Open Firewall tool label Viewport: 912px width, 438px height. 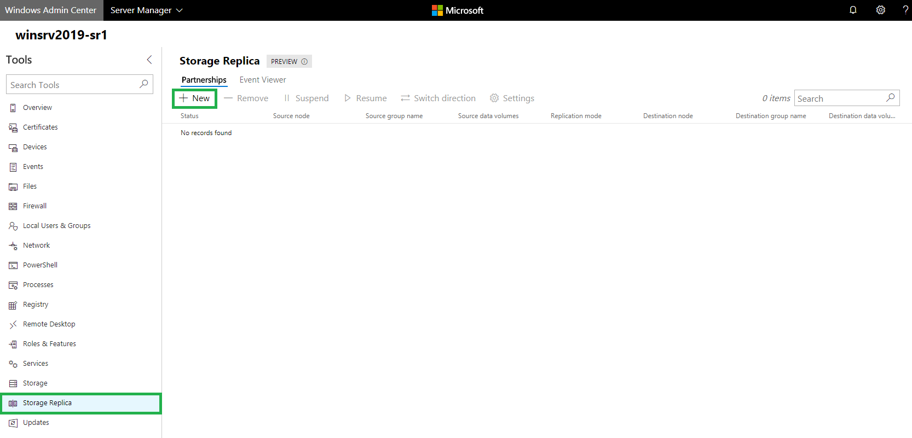point(35,206)
